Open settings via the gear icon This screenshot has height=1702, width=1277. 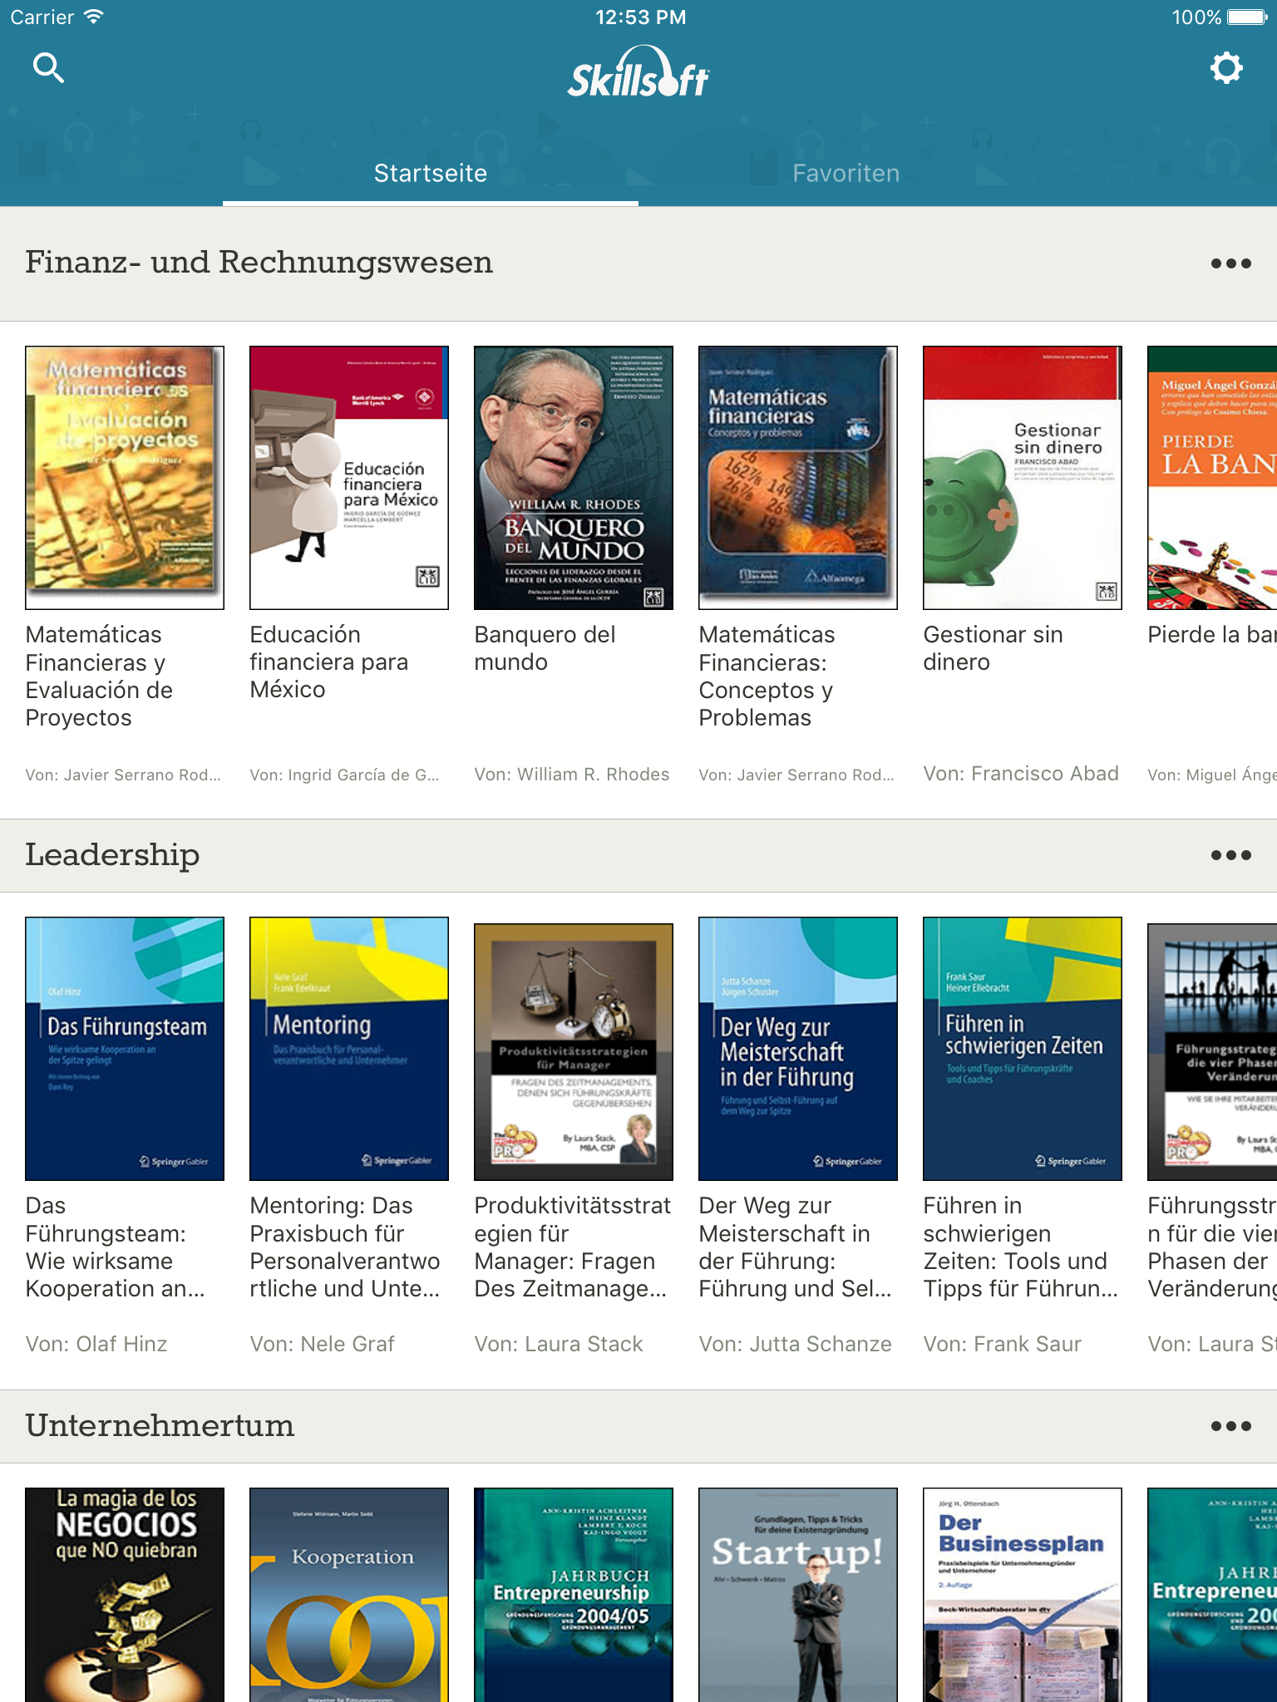[x=1226, y=68]
